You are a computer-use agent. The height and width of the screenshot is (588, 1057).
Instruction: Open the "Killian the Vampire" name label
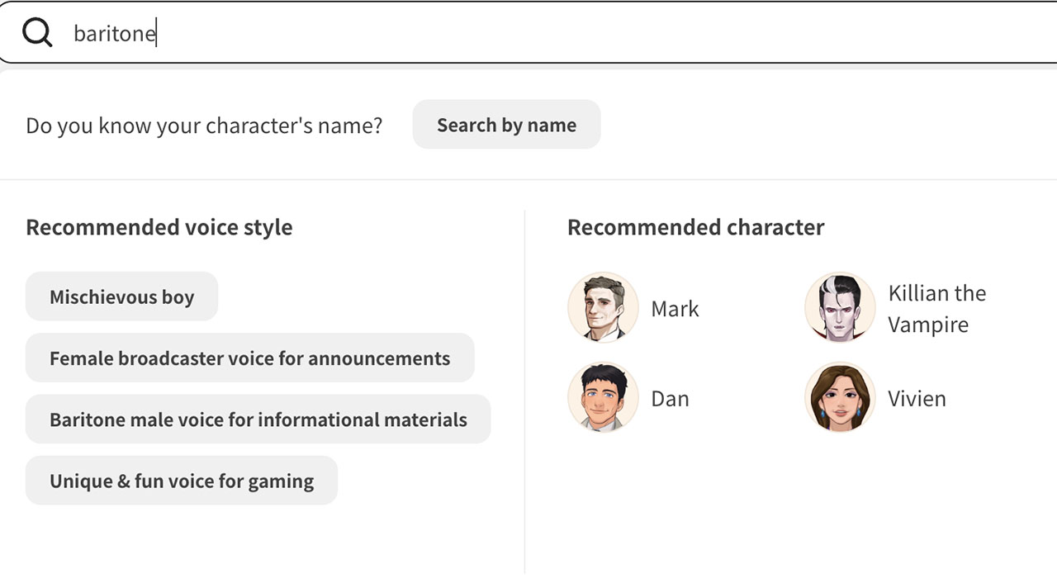pyautogui.click(x=936, y=309)
